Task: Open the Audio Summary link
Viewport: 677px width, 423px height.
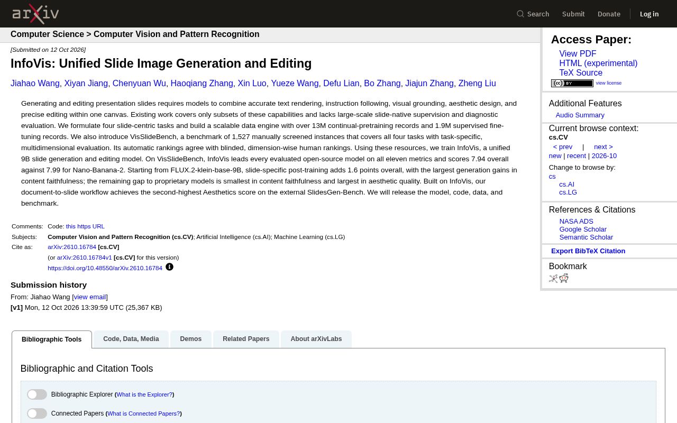Action: pos(580,115)
